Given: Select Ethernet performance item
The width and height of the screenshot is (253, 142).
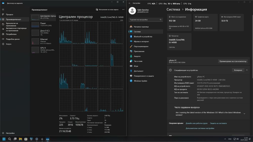Looking at the screenshot, I should tap(43, 41).
